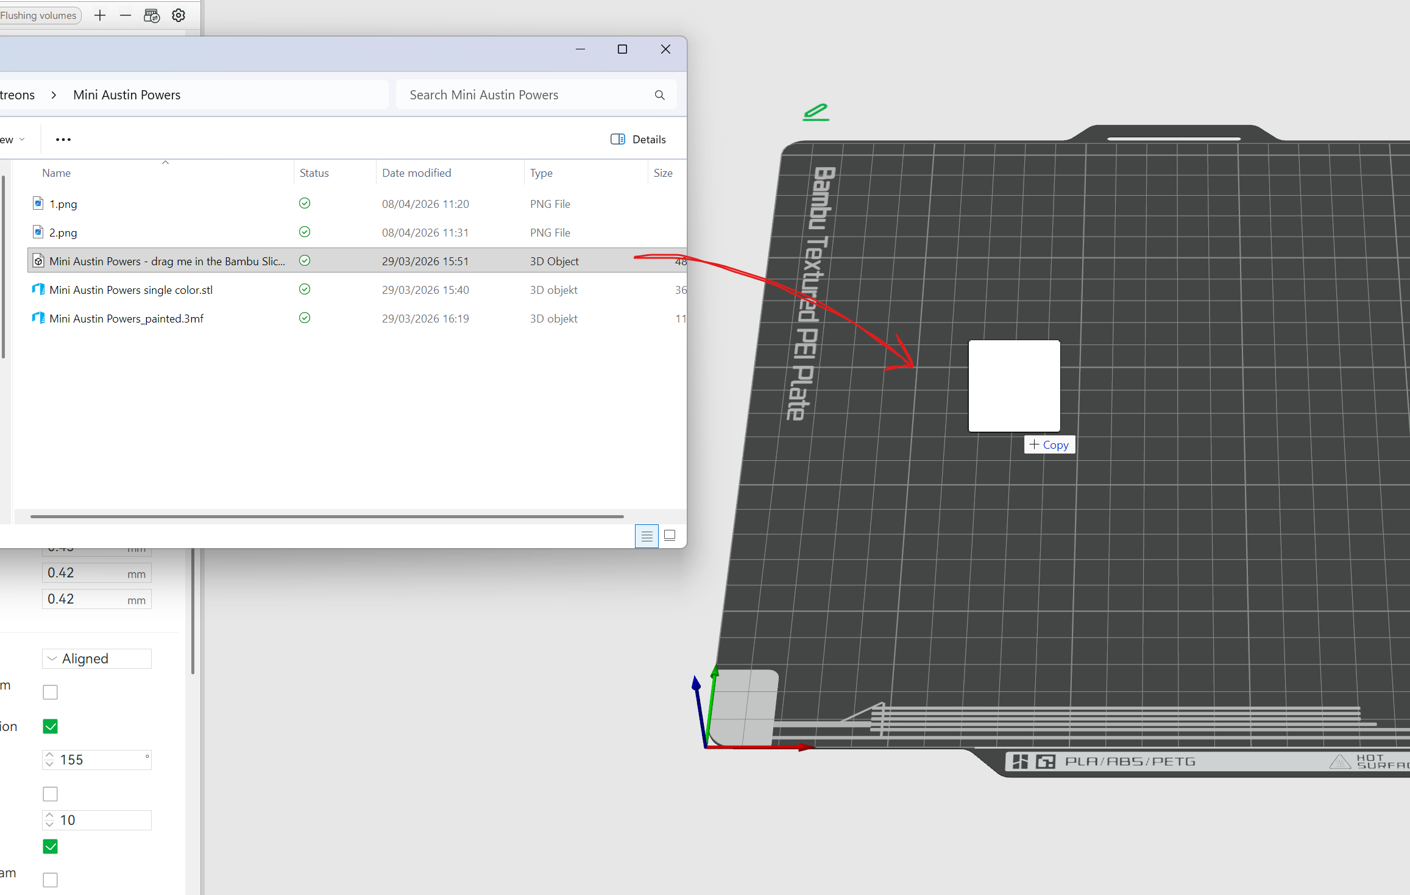Click the Explorer horizontal scrollbar
The width and height of the screenshot is (1410, 895).
coord(327,516)
